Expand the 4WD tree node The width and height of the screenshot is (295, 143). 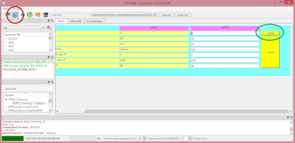click(x=6, y=43)
